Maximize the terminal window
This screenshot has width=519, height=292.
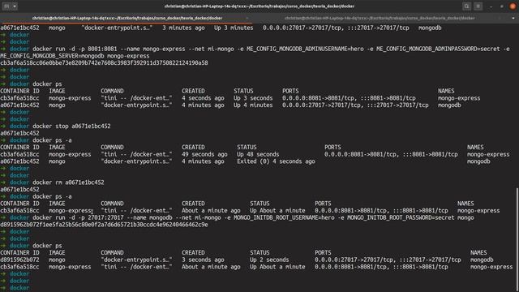pyautogui.click(x=502, y=6)
